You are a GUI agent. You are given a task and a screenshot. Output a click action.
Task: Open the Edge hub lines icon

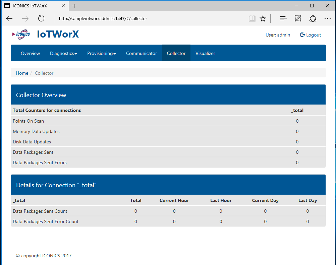click(x=283, y=19)
